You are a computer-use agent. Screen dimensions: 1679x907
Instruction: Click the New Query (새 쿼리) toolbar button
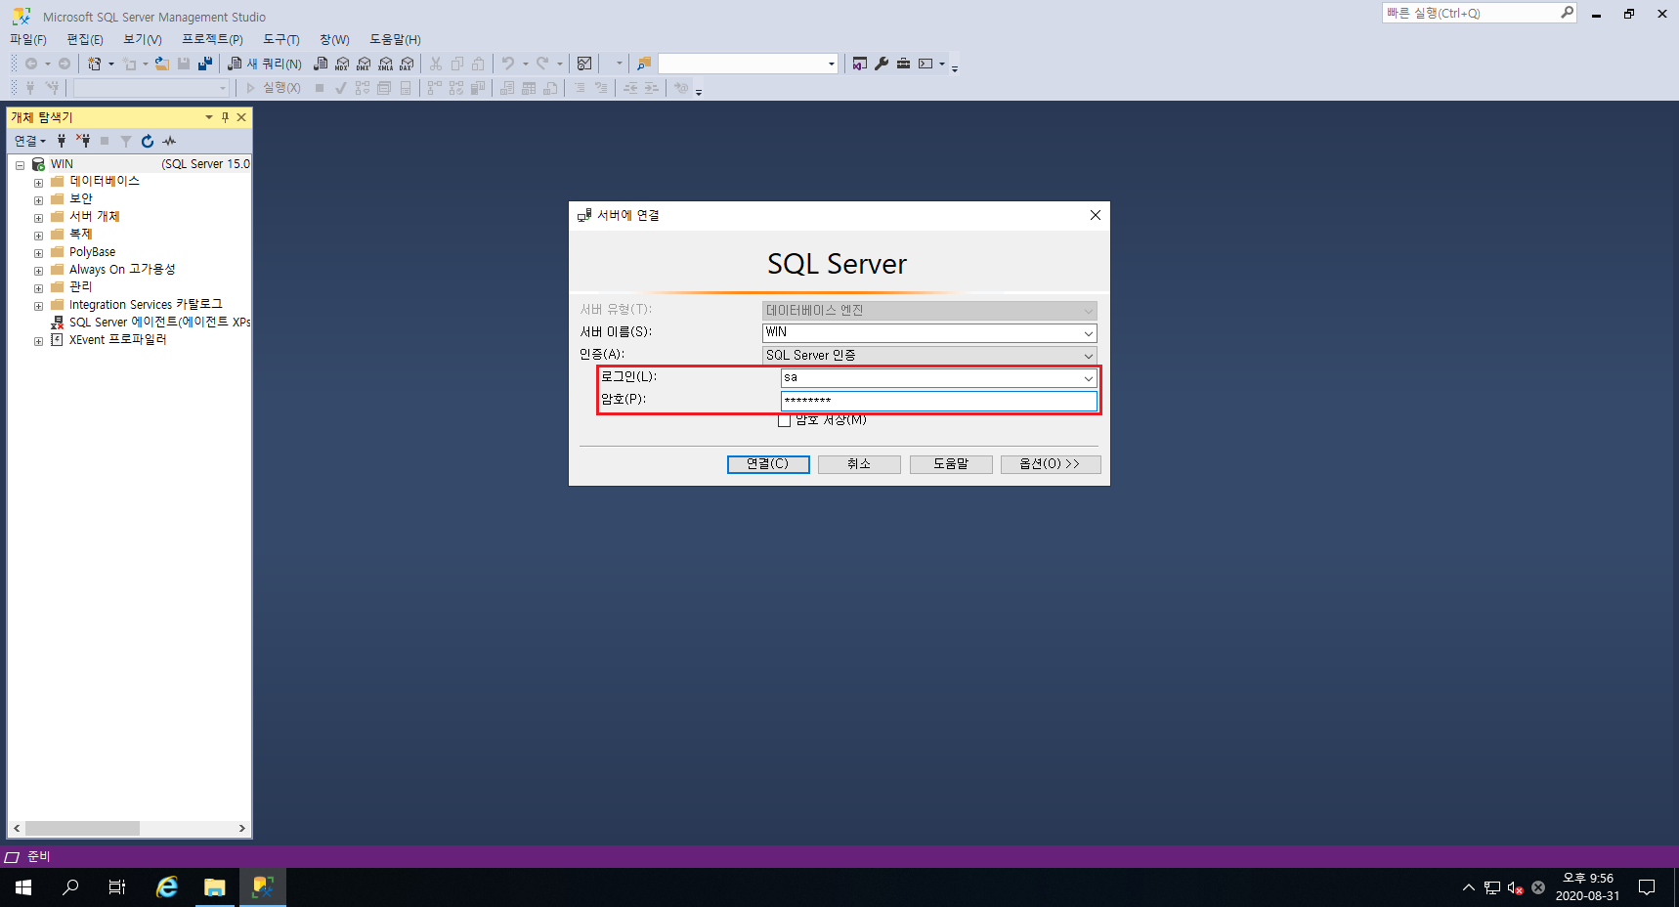(x=265, y=64)
